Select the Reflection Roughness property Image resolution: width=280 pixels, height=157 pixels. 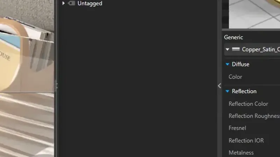254,116
